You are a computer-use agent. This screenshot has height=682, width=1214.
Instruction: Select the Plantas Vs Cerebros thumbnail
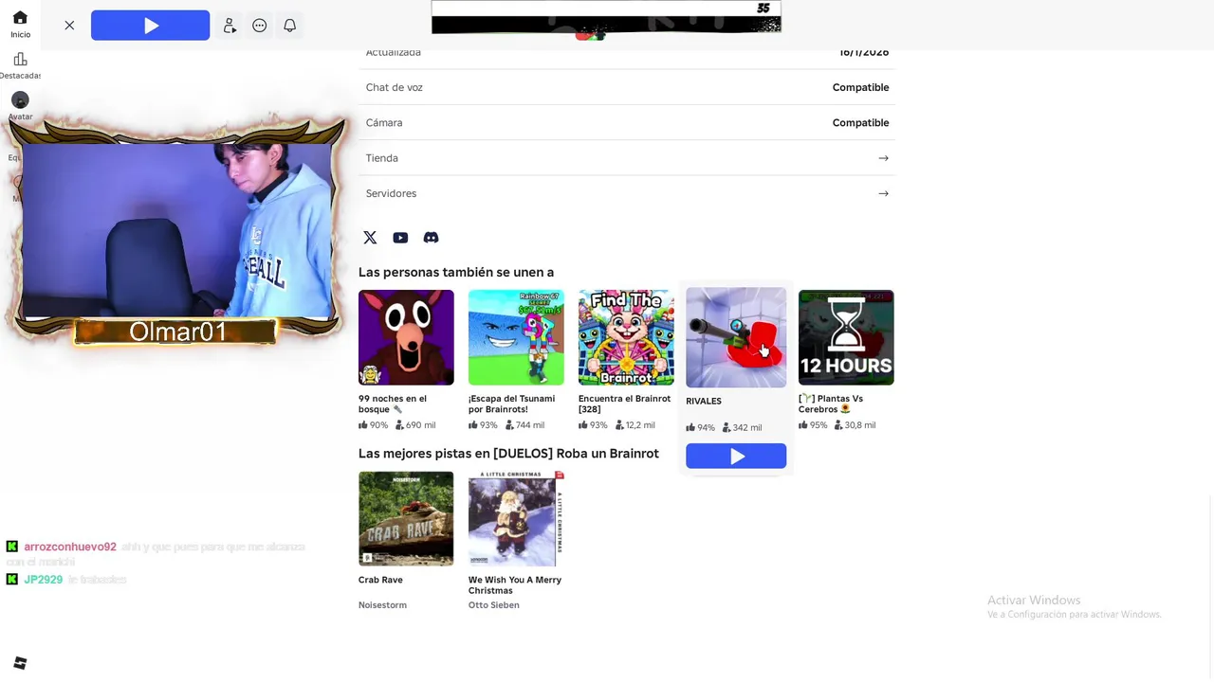point(846,337)
